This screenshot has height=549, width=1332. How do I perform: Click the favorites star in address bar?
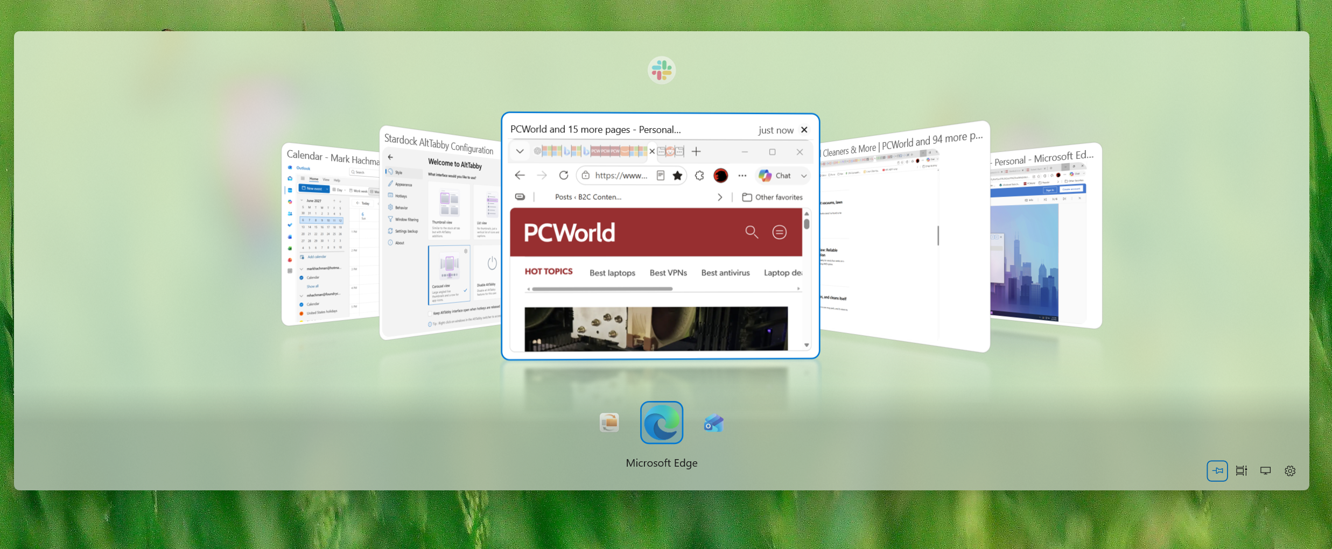[x=677, y=175]
